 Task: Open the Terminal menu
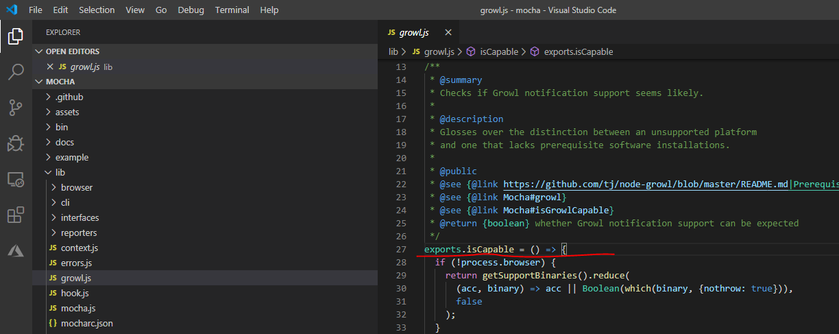[232, 10]
